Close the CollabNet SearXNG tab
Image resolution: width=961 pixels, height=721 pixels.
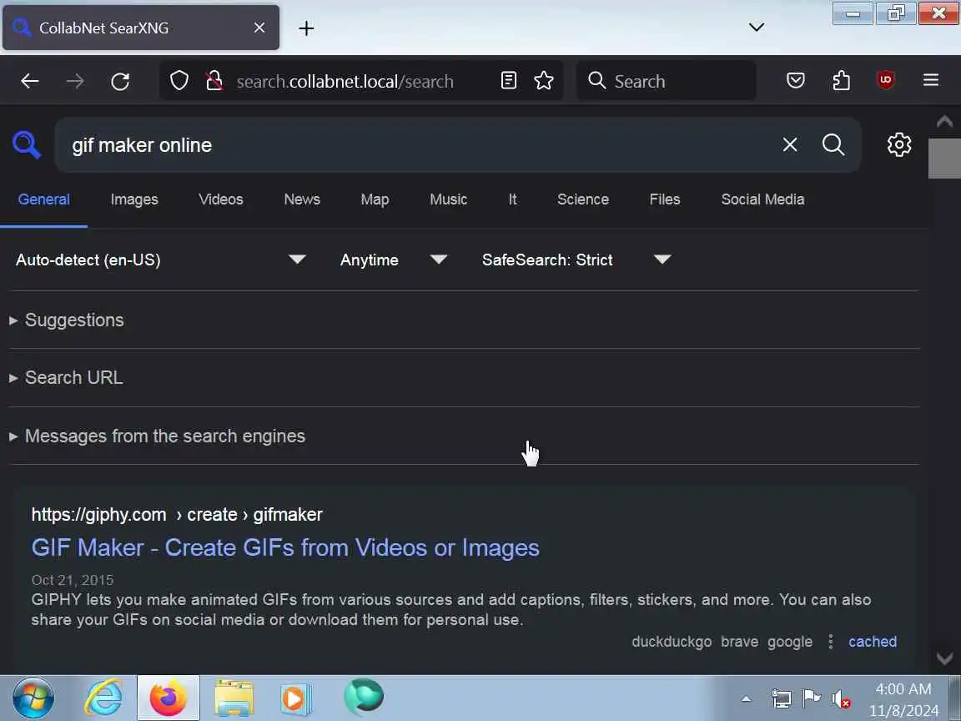(x=259, y=28)
